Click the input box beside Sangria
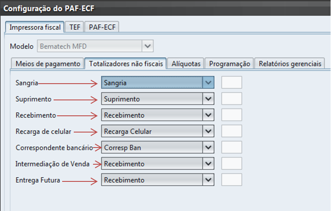The image size is (331, 211). [x=232, y=83]
